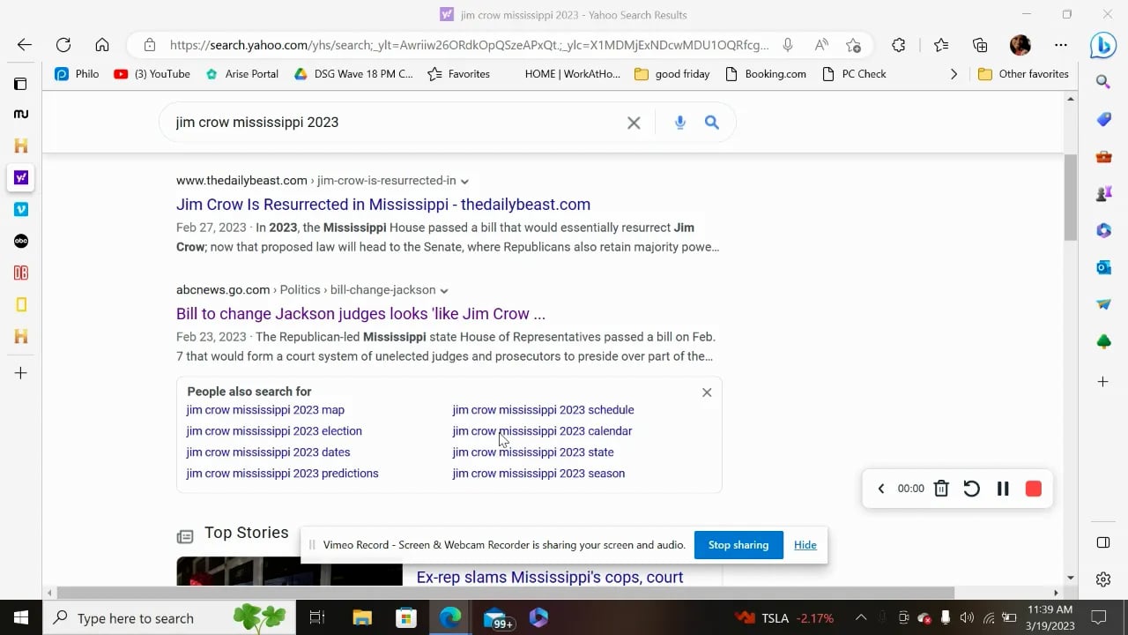
Task: Search for jim crow mississippi 2023 map
Action: click(x=265, y=410)
